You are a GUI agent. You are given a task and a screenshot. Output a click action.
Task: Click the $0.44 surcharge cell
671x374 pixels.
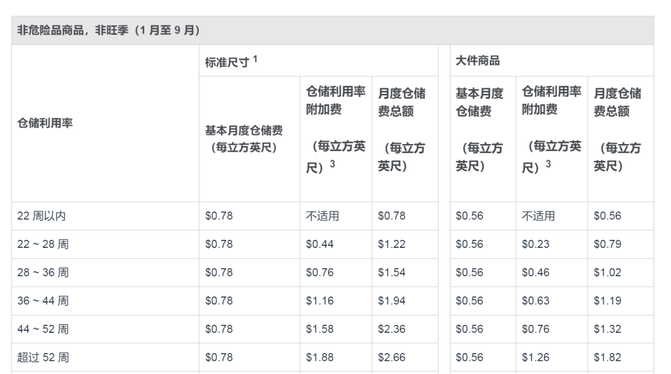point(319,244)
